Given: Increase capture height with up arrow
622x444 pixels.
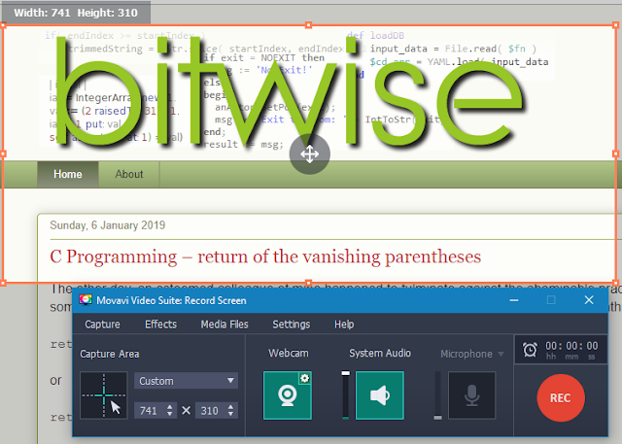Looking at the screenshot, I should click(x=231, y=407).
